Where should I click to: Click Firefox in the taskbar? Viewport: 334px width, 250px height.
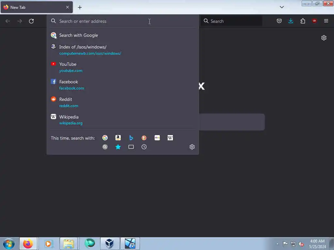coord(28,243)
